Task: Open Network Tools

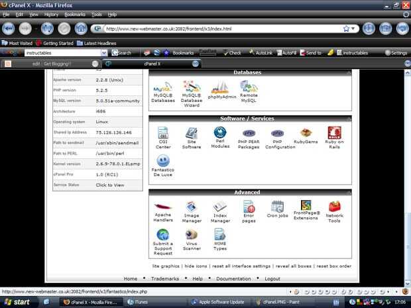Action: point(335,212)
